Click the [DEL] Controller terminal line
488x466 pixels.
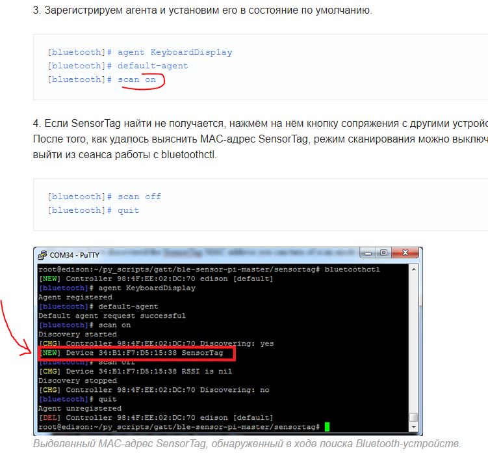pos(155,418)
